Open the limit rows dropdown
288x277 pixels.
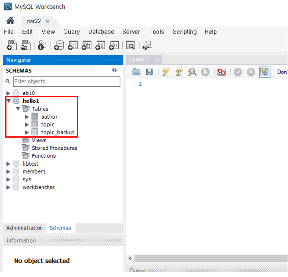point(282,72)
